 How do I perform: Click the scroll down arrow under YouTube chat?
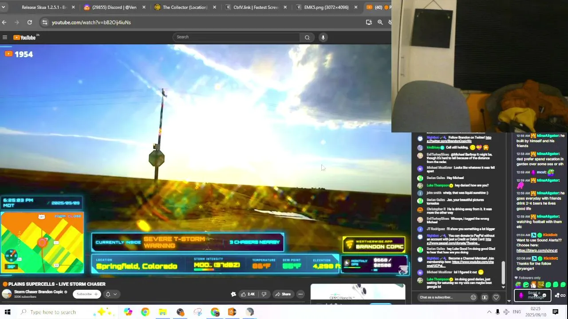coord(503,287)
